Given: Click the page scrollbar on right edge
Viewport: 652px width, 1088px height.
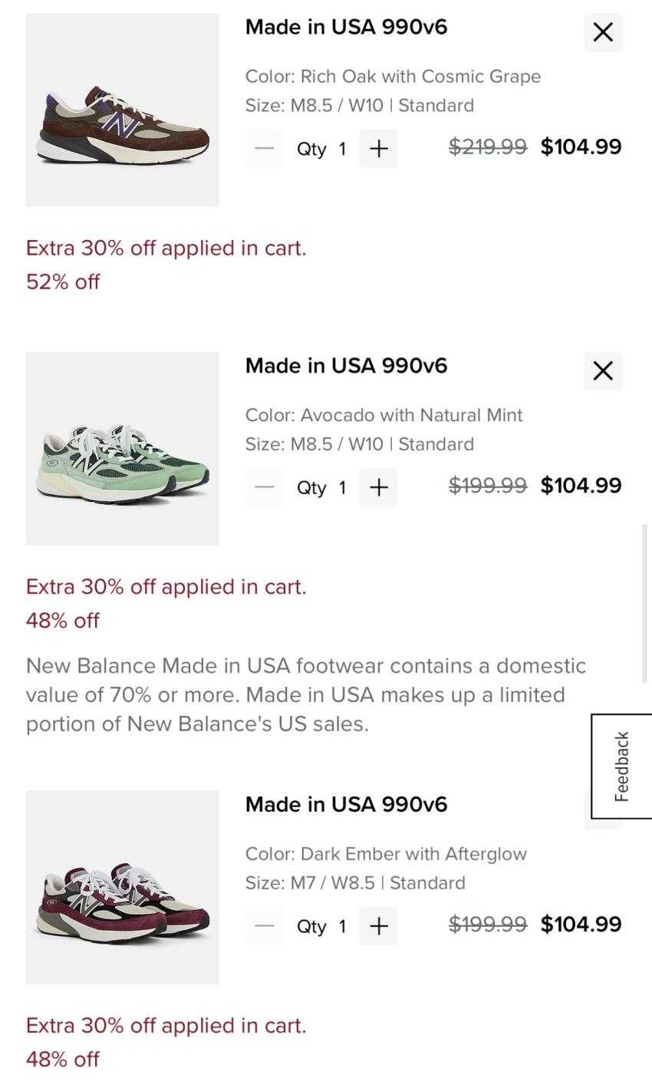Looking at the screenshot, I should click(645, 602).
